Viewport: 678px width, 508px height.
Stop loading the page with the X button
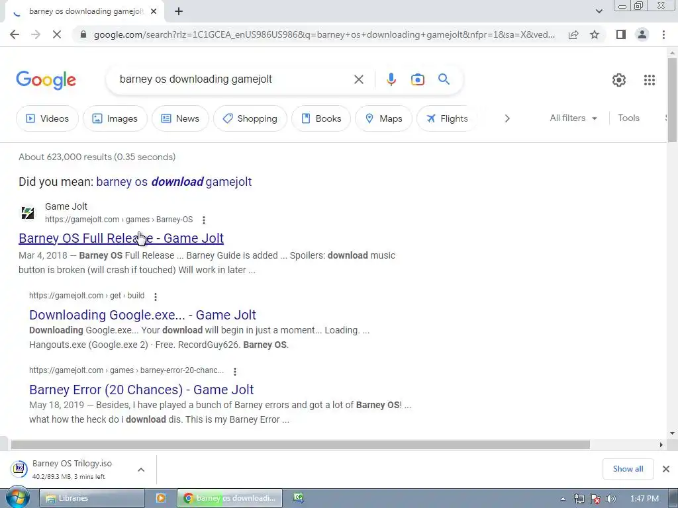coord(57,34)
